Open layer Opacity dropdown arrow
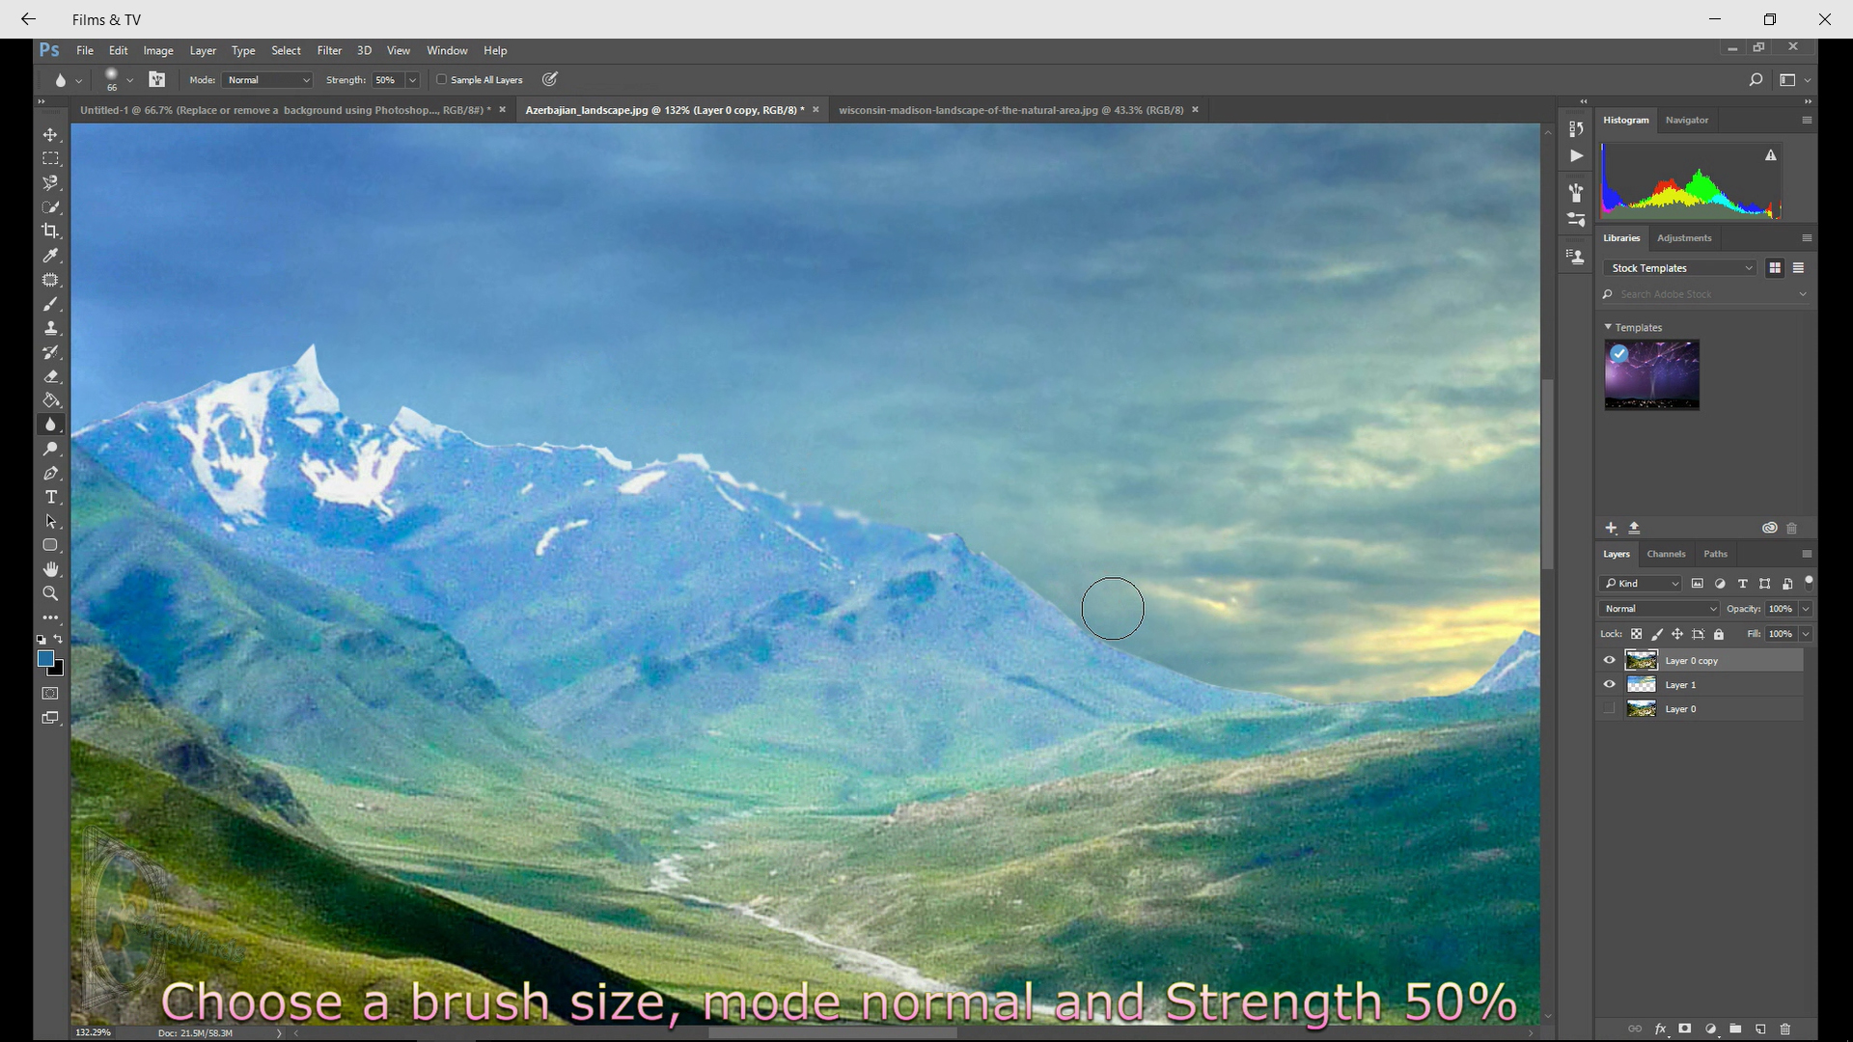Image resolution: width=1853 pixels, height=1042 pixels. pos(1805,609)
